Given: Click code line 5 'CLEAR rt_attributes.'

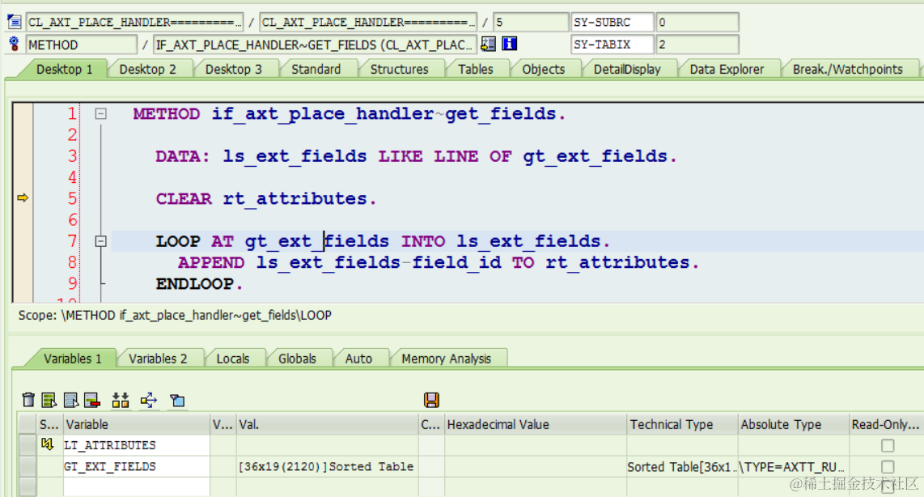Looking at the screenshot, I should tap(265, 198).
